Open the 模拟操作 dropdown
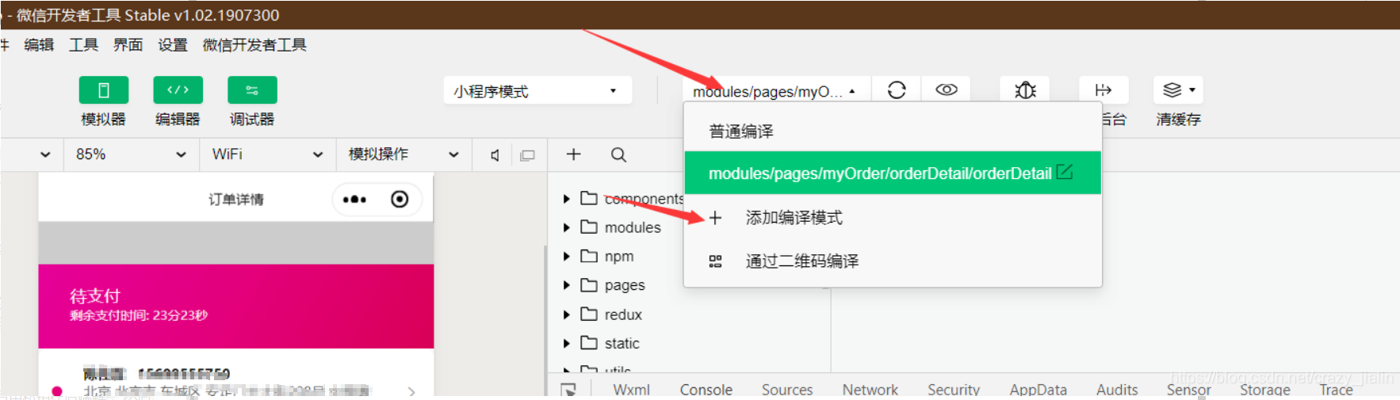The height and width of the screenshot is (400, 1400). coord(404,154)
